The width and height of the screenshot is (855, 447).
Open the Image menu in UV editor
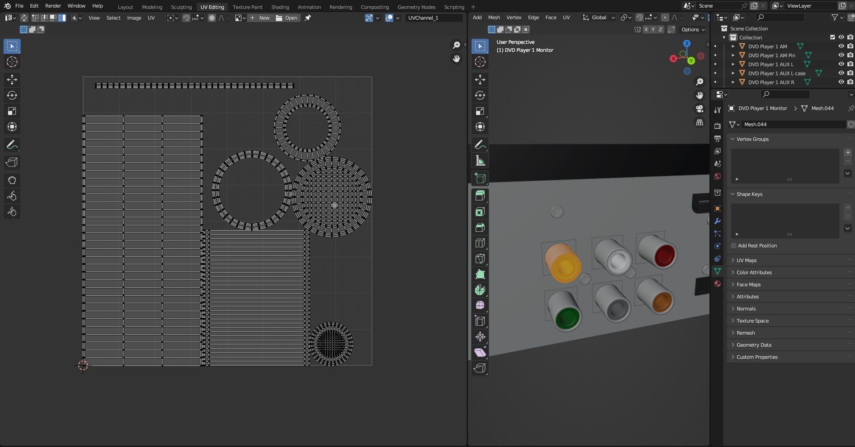134,18
